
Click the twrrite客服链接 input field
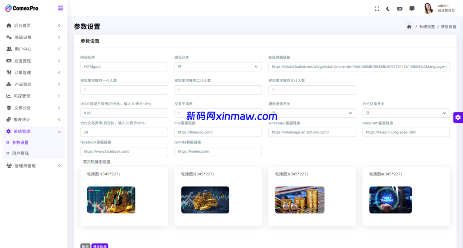click(x=218, y=151)
